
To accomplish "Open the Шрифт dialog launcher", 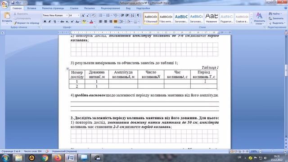I will [95, 27].
